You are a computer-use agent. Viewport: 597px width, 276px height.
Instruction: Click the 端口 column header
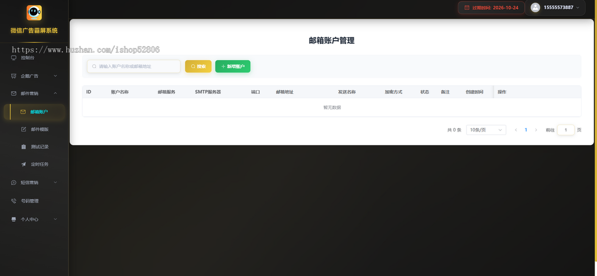[256, 92]
